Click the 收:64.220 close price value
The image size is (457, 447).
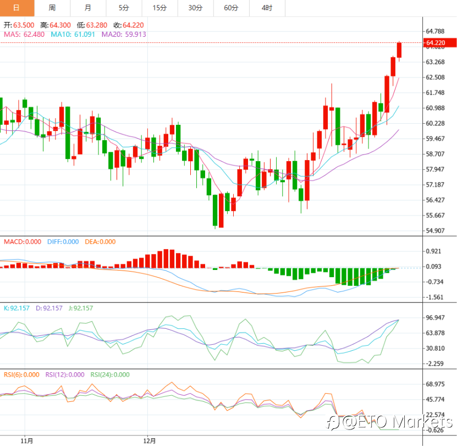pos(129,25)
